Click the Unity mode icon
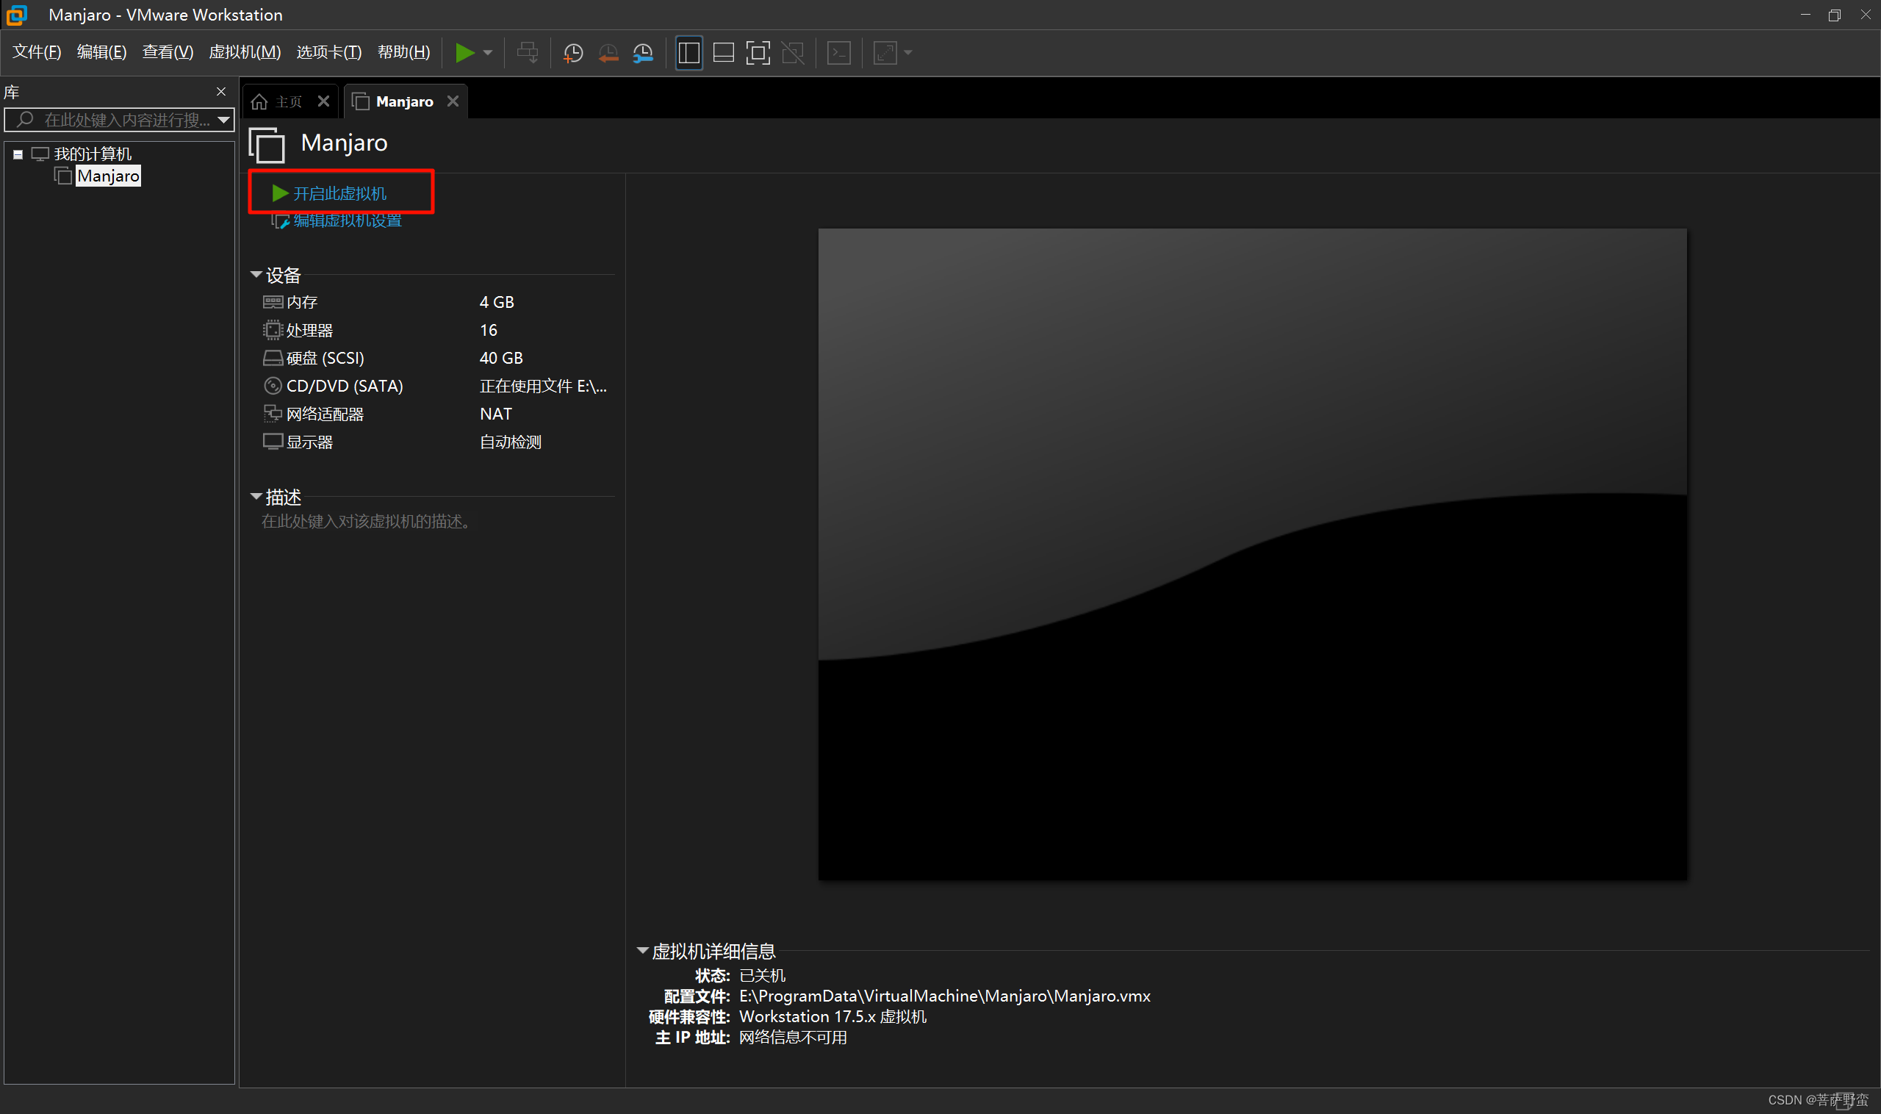 coord(793,53)
